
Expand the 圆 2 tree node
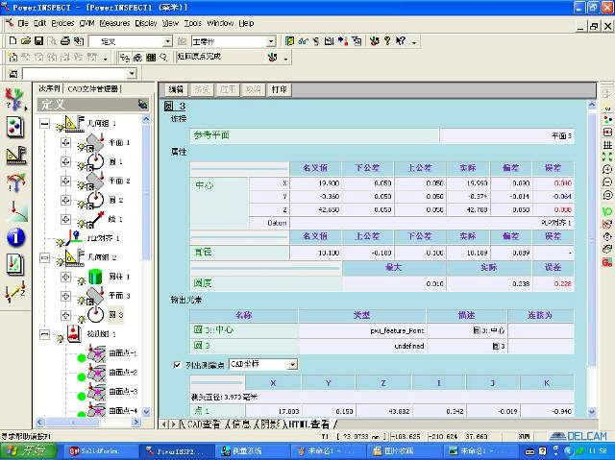[x=65, y=200]
